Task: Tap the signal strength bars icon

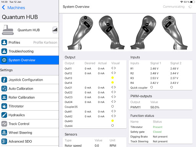Action: (x=55, y=30)
